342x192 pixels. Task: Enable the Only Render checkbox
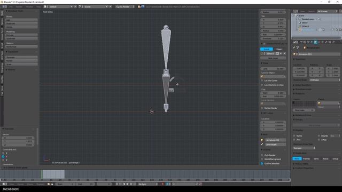pyautogui.click(x=262, y=155)
